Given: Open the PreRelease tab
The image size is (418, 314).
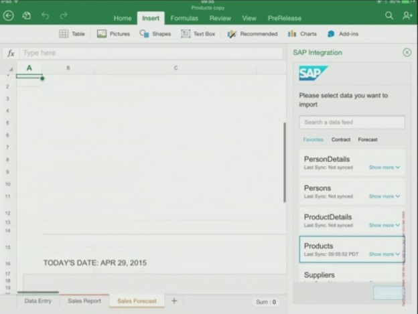Looking at the screenshot, I should 285,18.
